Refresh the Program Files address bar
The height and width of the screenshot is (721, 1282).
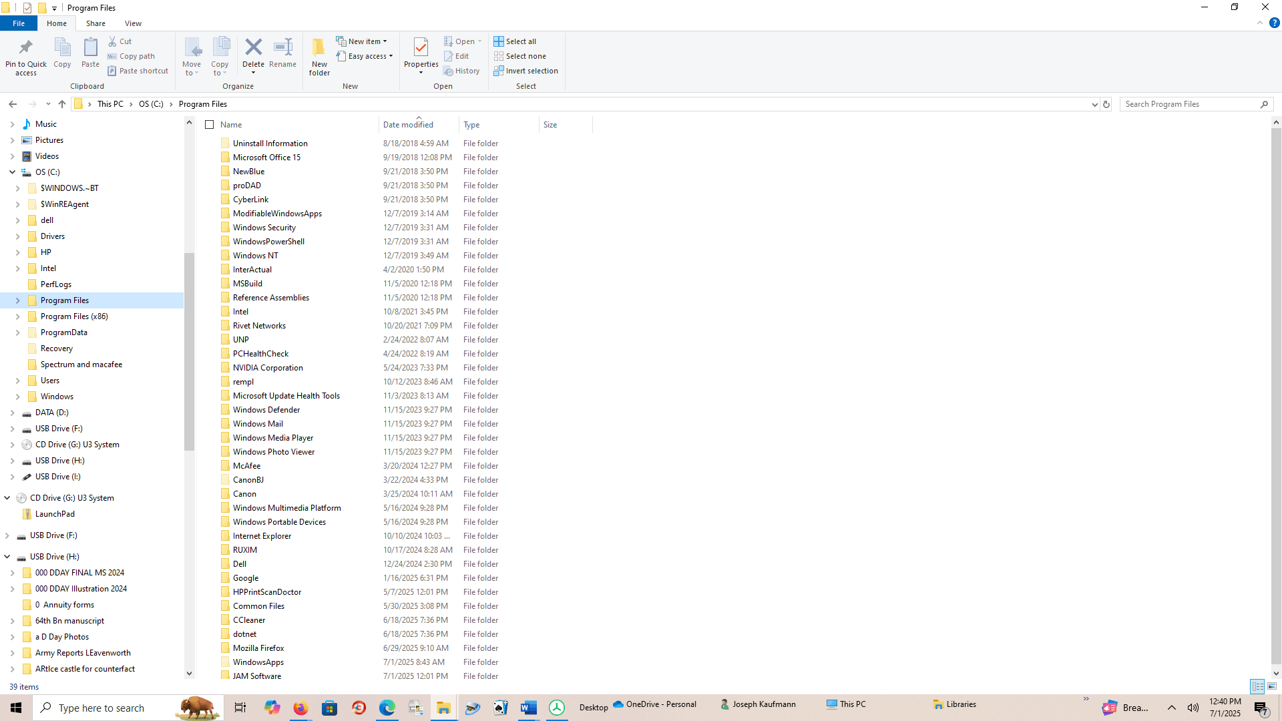(x=1106, y=104)
